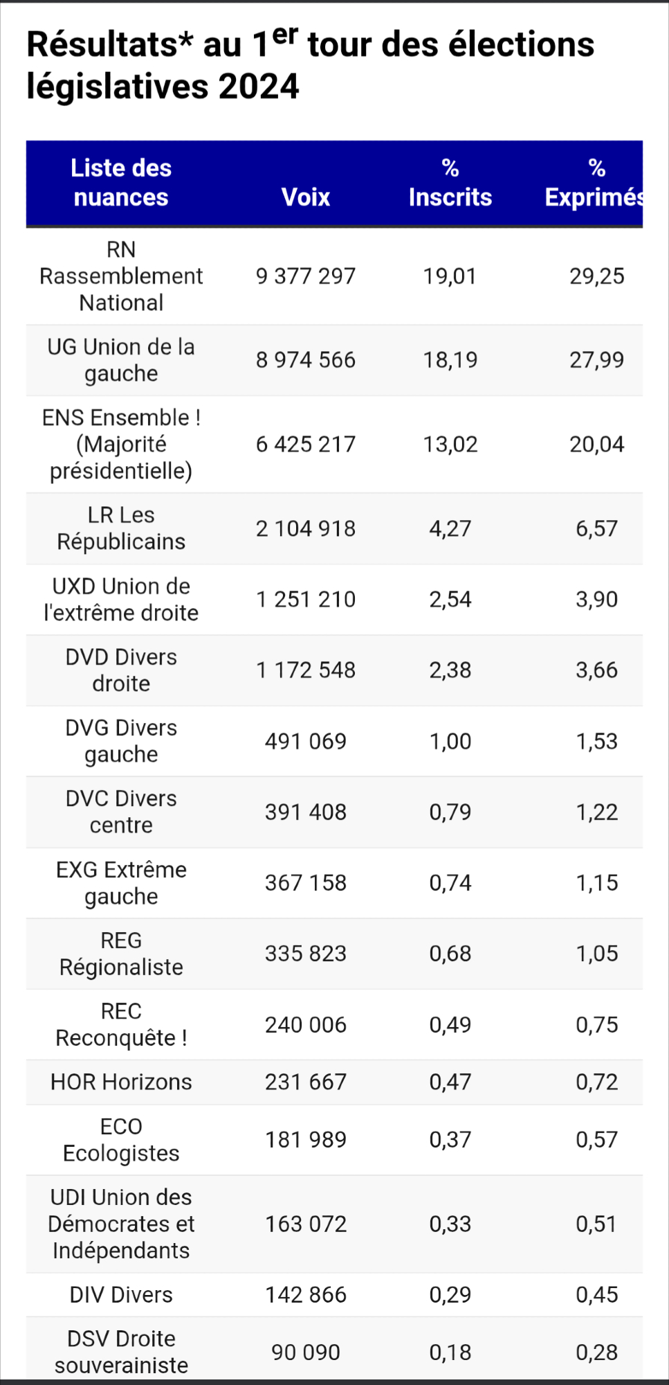Select the REC Reconquête ! label
The image size is (669, 1385).
(x=121, y=1025)
